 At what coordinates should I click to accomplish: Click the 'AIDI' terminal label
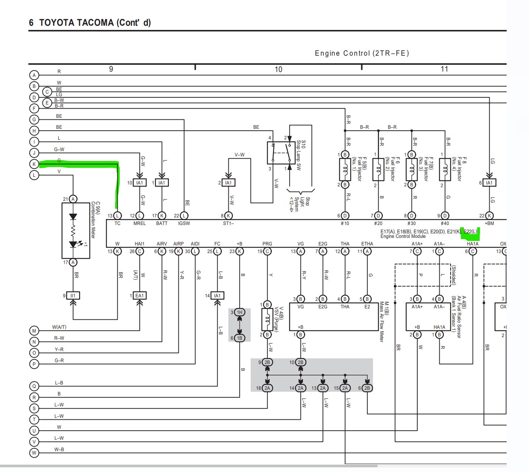195,244
